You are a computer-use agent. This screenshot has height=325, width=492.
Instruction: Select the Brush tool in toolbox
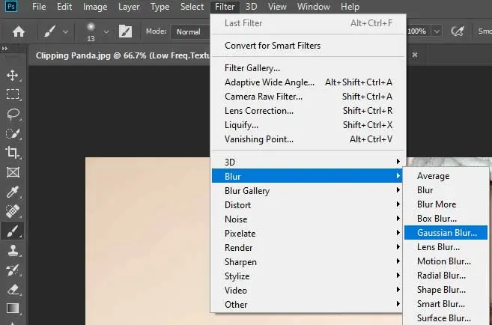pos(13,231)
